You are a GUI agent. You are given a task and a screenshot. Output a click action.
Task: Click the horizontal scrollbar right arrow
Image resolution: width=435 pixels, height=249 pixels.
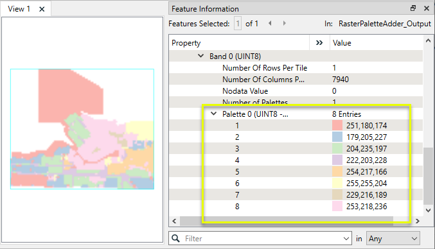[x=417, y=221]
